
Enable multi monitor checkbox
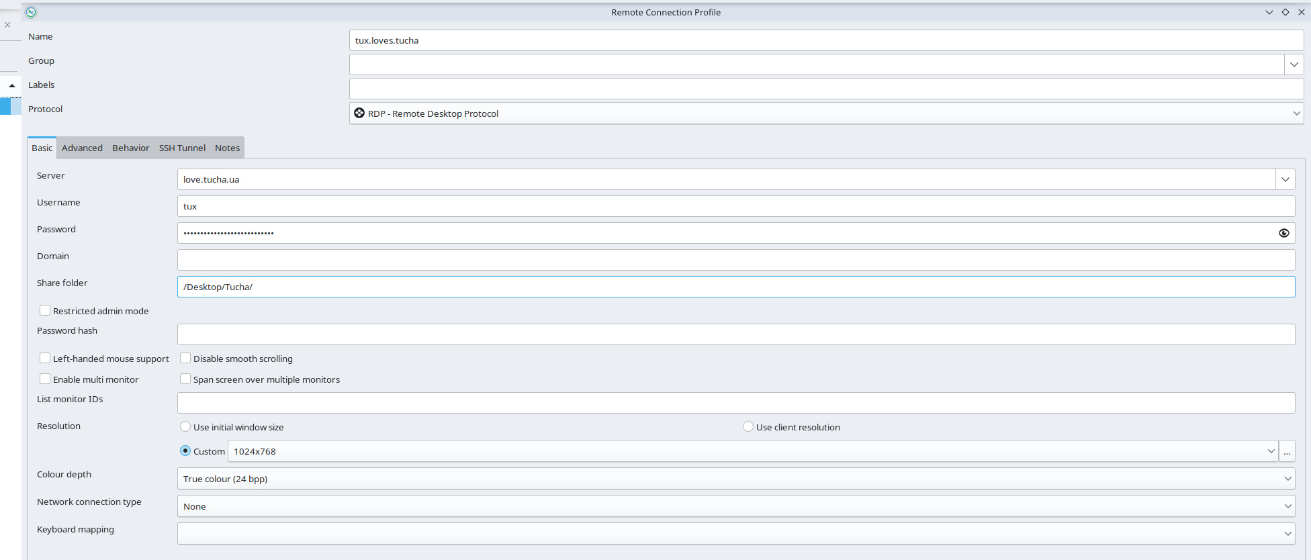(x=45, y=379)
